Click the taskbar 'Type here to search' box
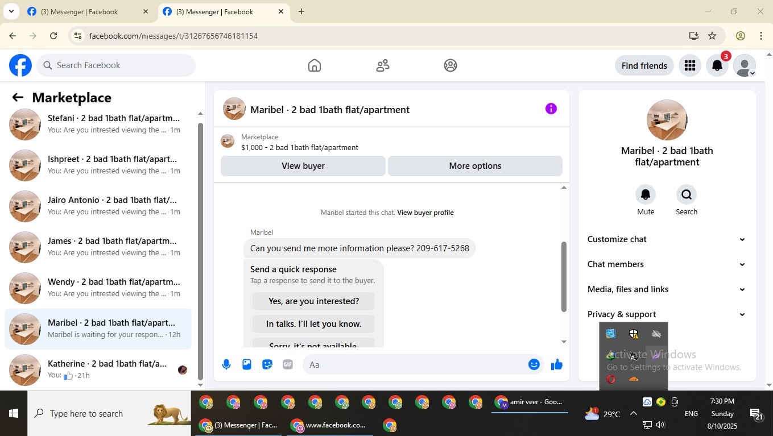The image size is (773, 436). pos(109,413)
